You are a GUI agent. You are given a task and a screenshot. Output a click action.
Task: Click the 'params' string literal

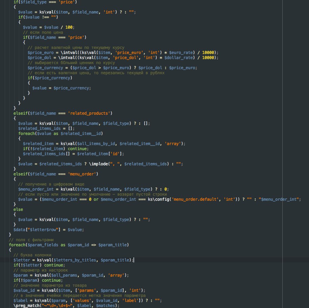tap(87, 290)
